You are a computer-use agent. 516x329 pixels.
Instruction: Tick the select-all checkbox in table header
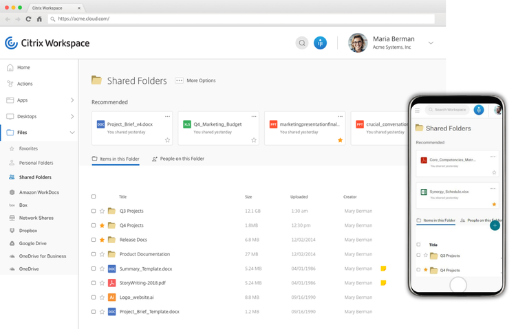click(94, 196)
